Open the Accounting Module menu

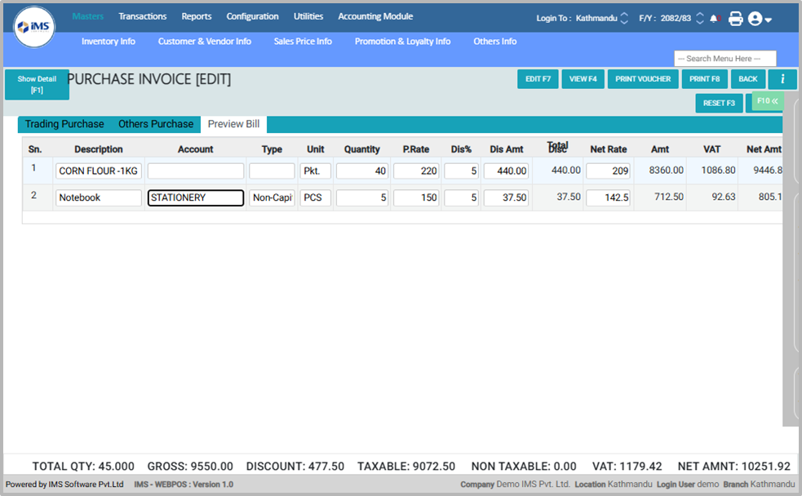[375, 16]
